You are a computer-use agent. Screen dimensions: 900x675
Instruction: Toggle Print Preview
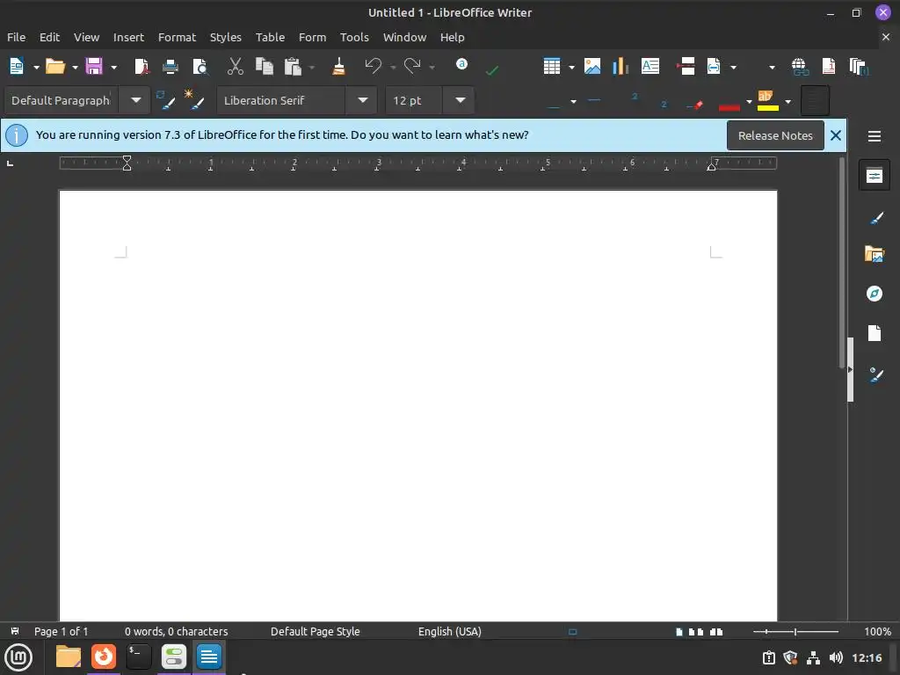tap(200, 67)
